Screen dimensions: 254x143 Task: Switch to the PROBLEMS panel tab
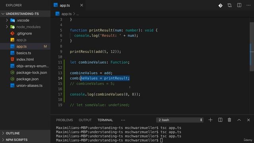pyautogui.click(x=64, y=120)
